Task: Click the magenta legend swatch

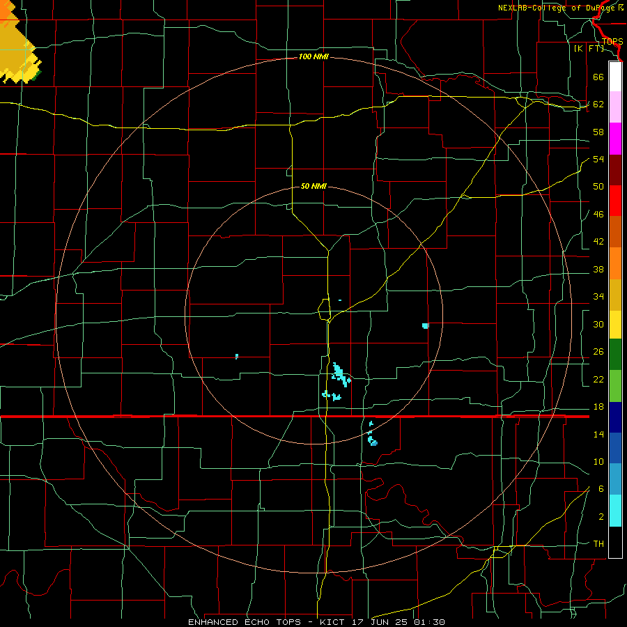Action: click(x=615, y=139)
